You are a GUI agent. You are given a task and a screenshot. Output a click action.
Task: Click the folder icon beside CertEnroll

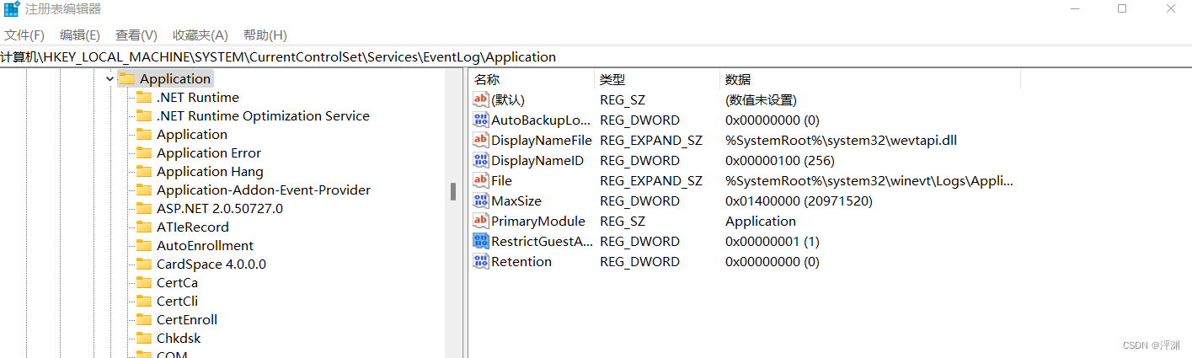pyautogui.click(x=144, y=320)
